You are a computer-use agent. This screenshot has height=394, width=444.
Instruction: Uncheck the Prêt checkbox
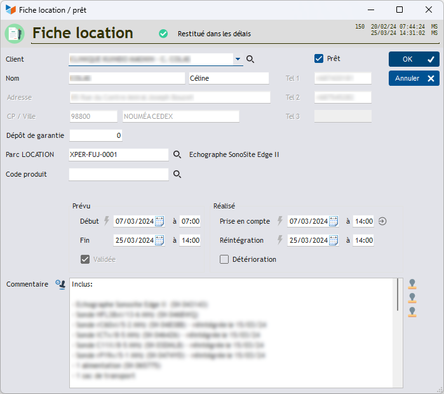click(x=319, y=58)
